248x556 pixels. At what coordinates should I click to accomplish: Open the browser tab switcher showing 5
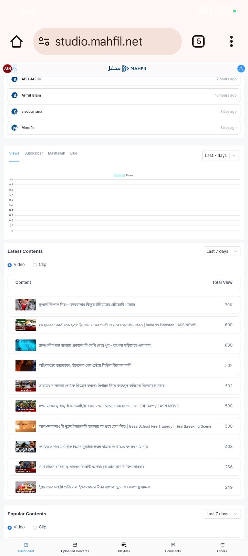coord(198,42)
